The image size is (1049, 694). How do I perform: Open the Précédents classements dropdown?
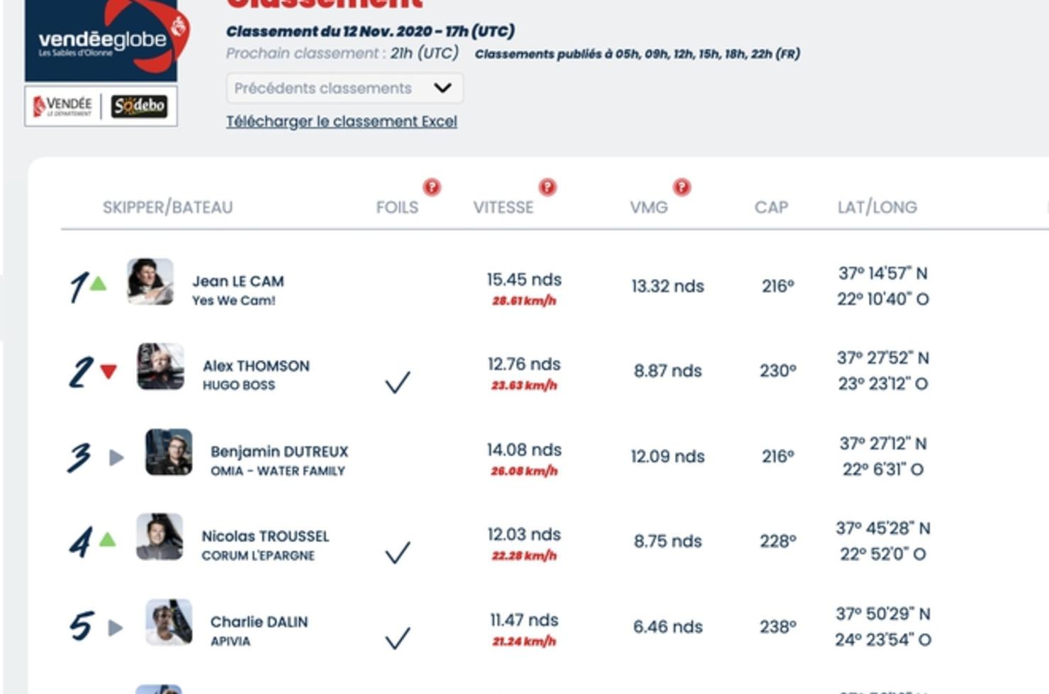(x=344, y=89)
